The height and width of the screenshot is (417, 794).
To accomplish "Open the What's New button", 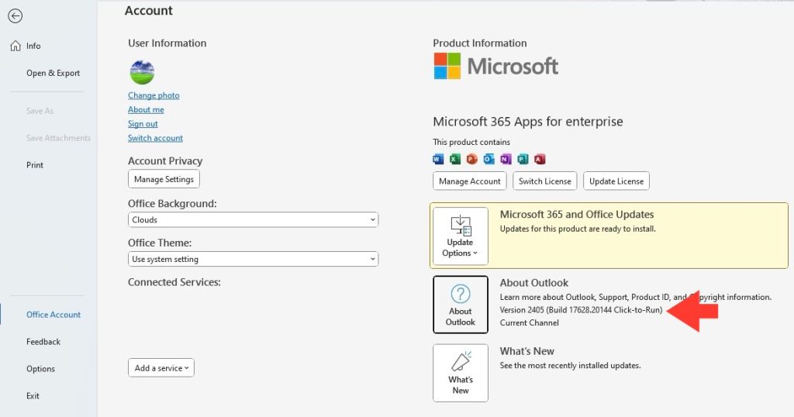I will coord(461,373).
